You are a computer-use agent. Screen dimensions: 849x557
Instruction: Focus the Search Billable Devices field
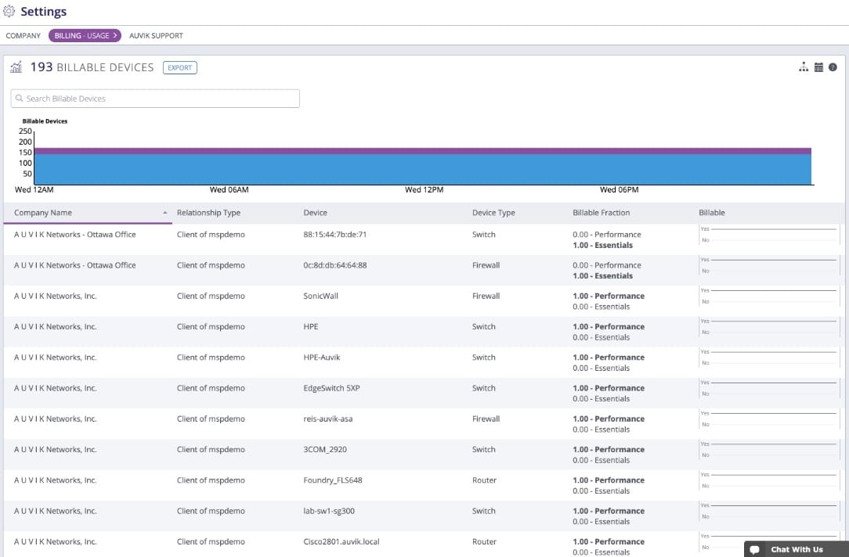pos(155,99)
